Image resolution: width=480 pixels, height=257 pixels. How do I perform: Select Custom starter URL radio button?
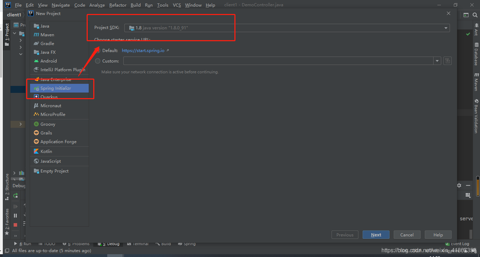tap(97, 61)
